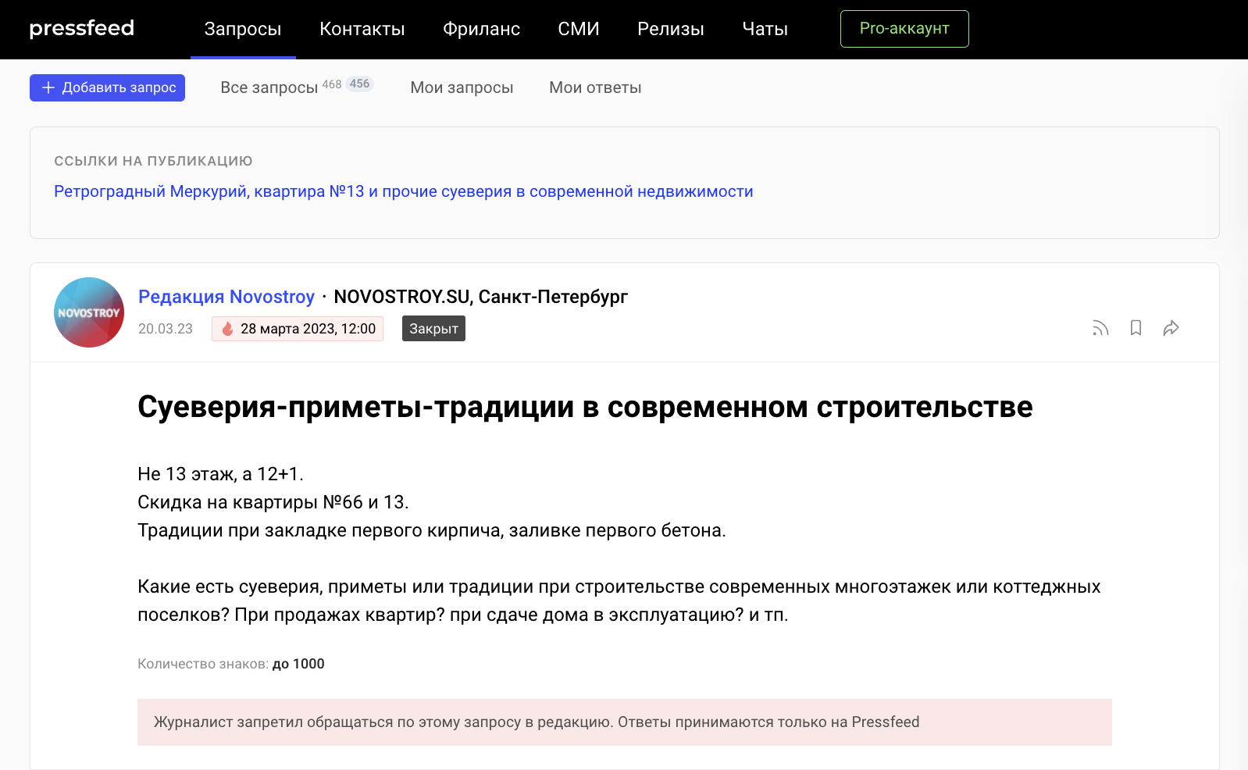Click the 456 counter badge
The image size is (1248, 770).
[x=360, y=84]
